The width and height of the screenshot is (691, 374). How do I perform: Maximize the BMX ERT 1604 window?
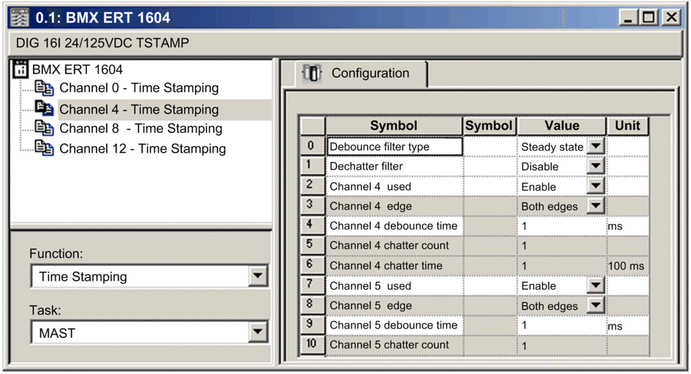[x=649, y=17]
